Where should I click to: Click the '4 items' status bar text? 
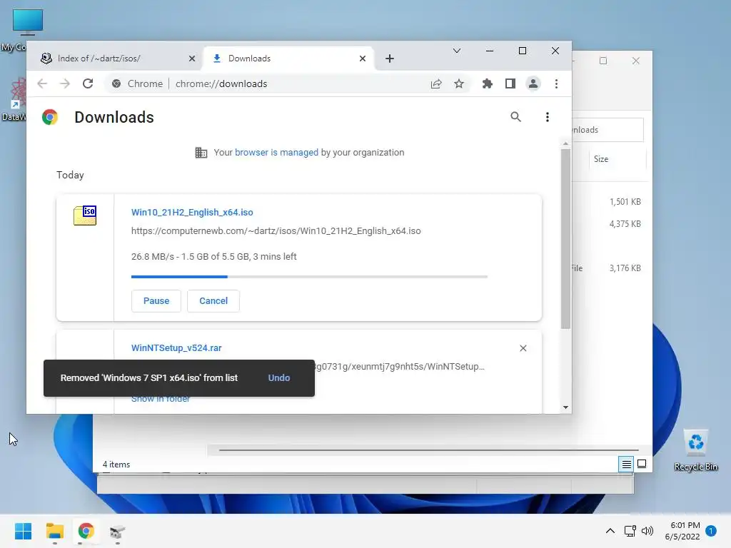pos(116,465)
